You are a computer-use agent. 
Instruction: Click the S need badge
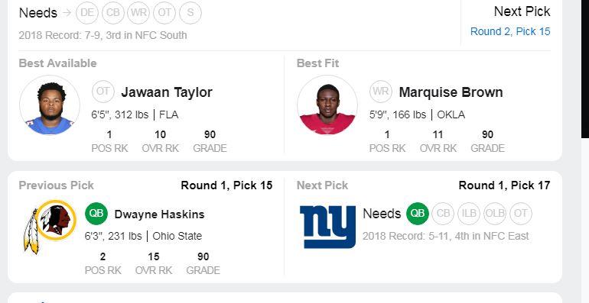pyautogui.click(x=190, y=13)
